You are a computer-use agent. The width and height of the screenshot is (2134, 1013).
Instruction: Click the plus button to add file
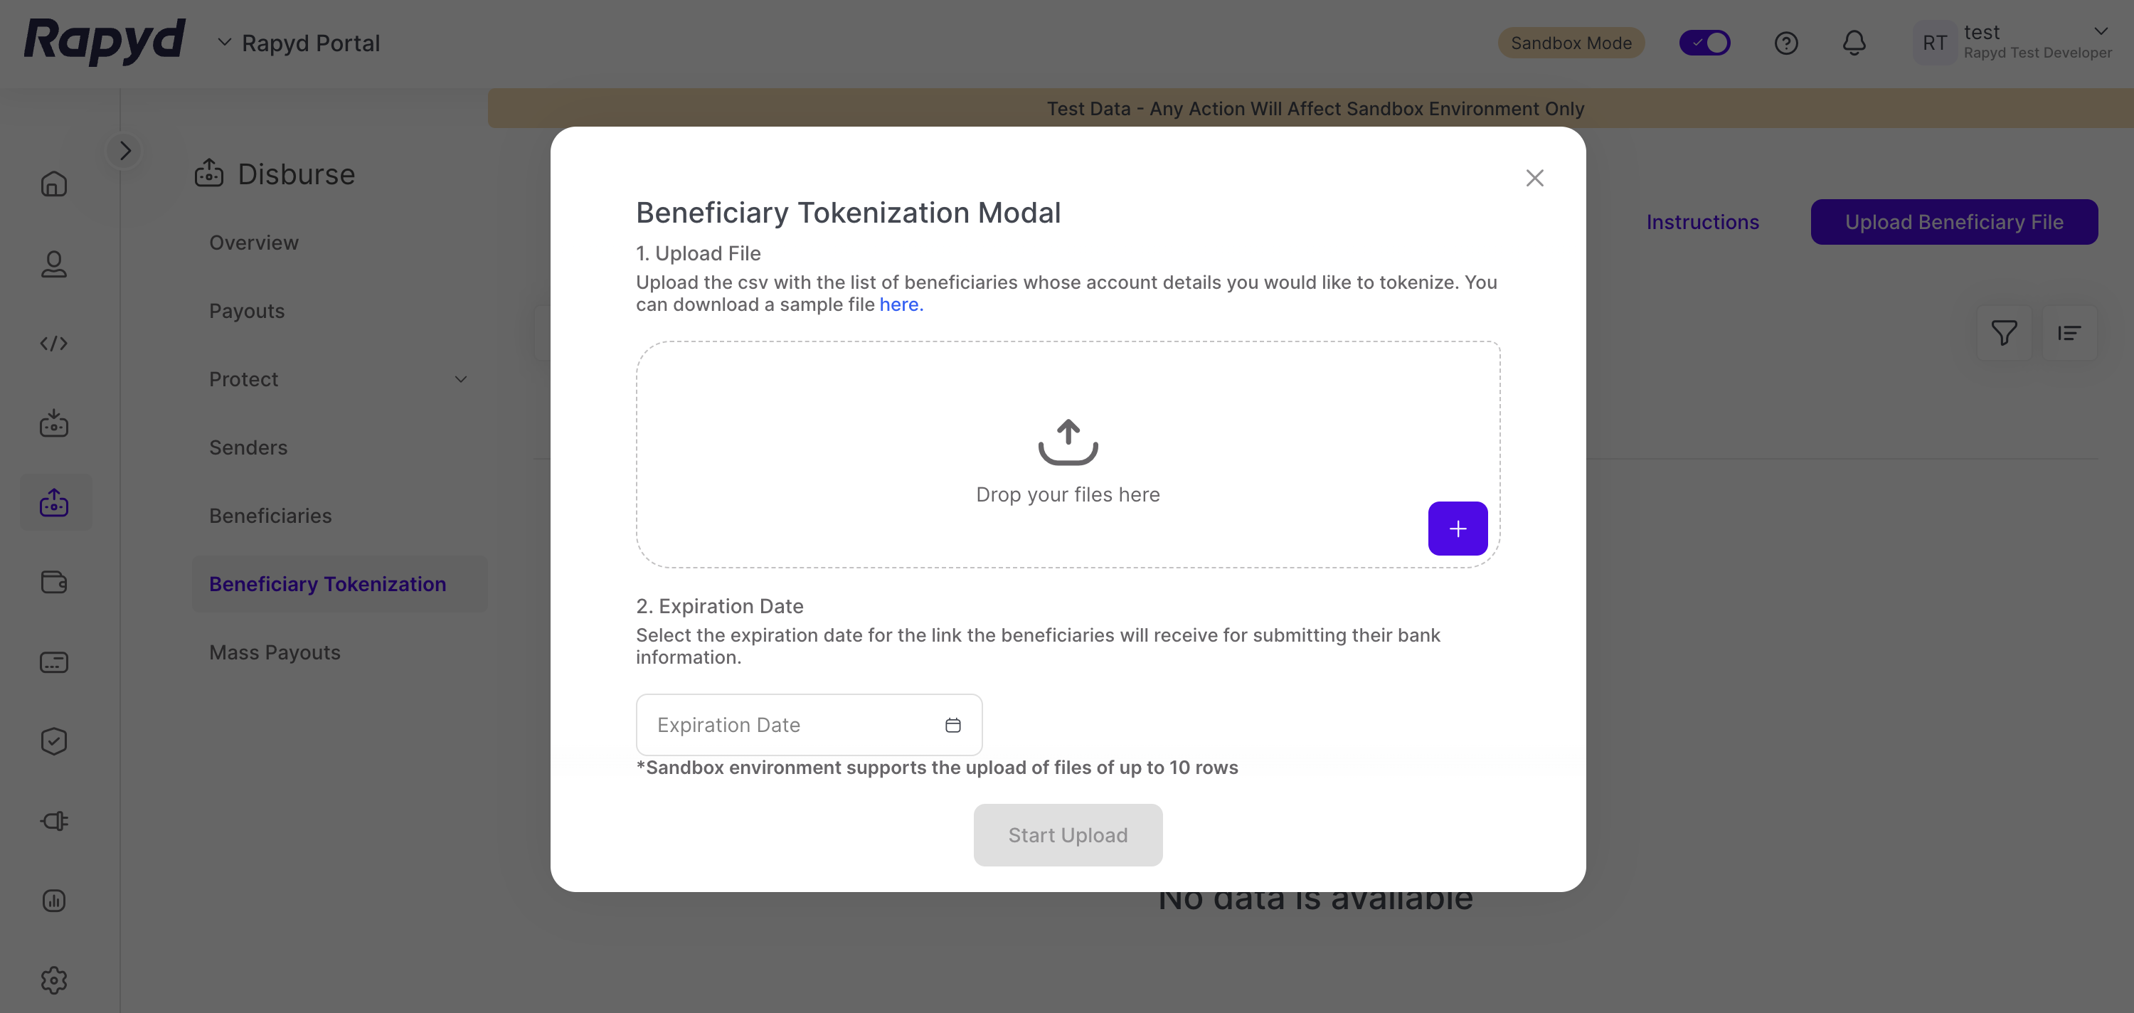tap(1458, 529)
